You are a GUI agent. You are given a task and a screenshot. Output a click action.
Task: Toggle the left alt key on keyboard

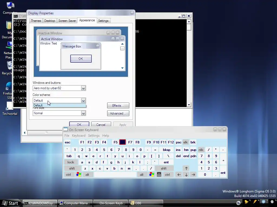pyautogui.click(x=87, y=174)
